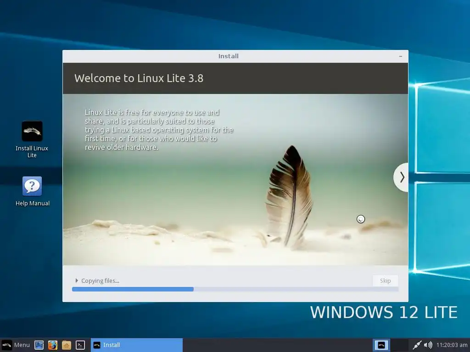The height and width of the screenshot is (352, 470).
Task: Minimize the Install window
Action: tap(400, 56)
